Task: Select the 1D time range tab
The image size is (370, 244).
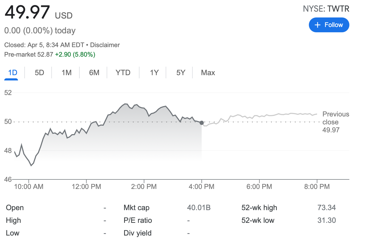Action: (x=13, y=73)
